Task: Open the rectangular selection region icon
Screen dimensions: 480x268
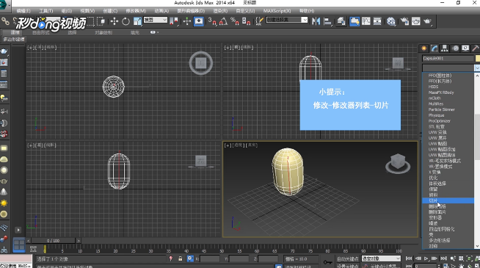Action: (90, 21)
